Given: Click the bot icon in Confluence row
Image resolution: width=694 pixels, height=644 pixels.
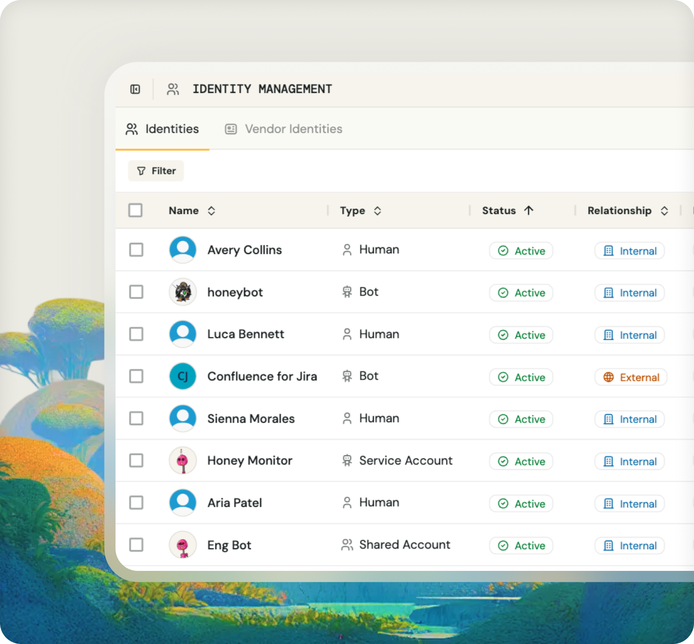Looking at the screenshot, I should 347,376.
